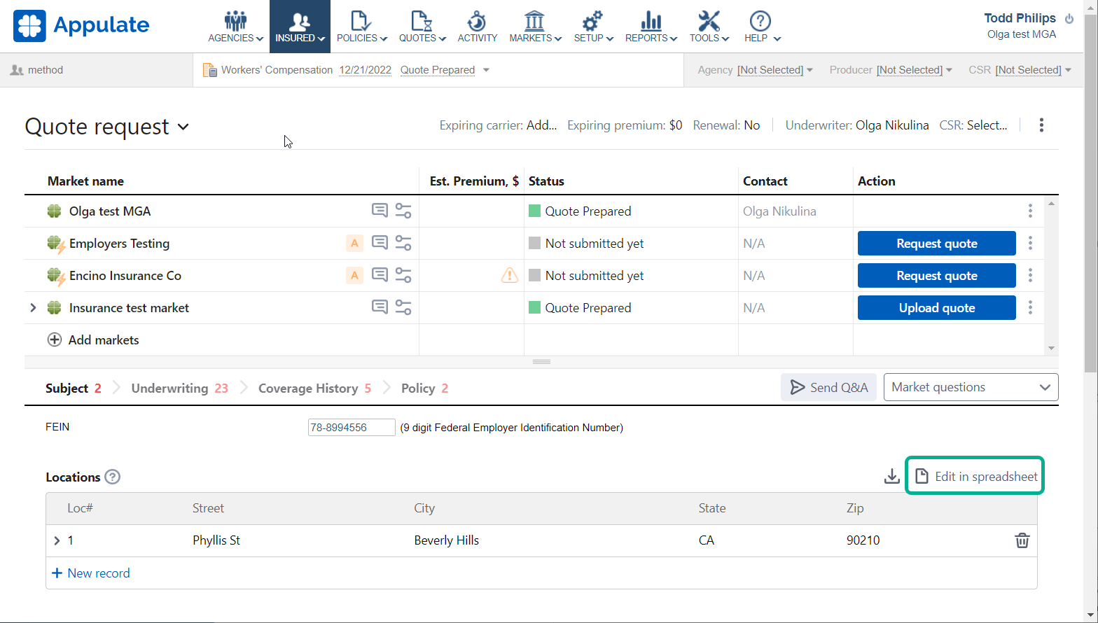
Task: Select a CSR for quote request
Action: [x=987, y=125]
